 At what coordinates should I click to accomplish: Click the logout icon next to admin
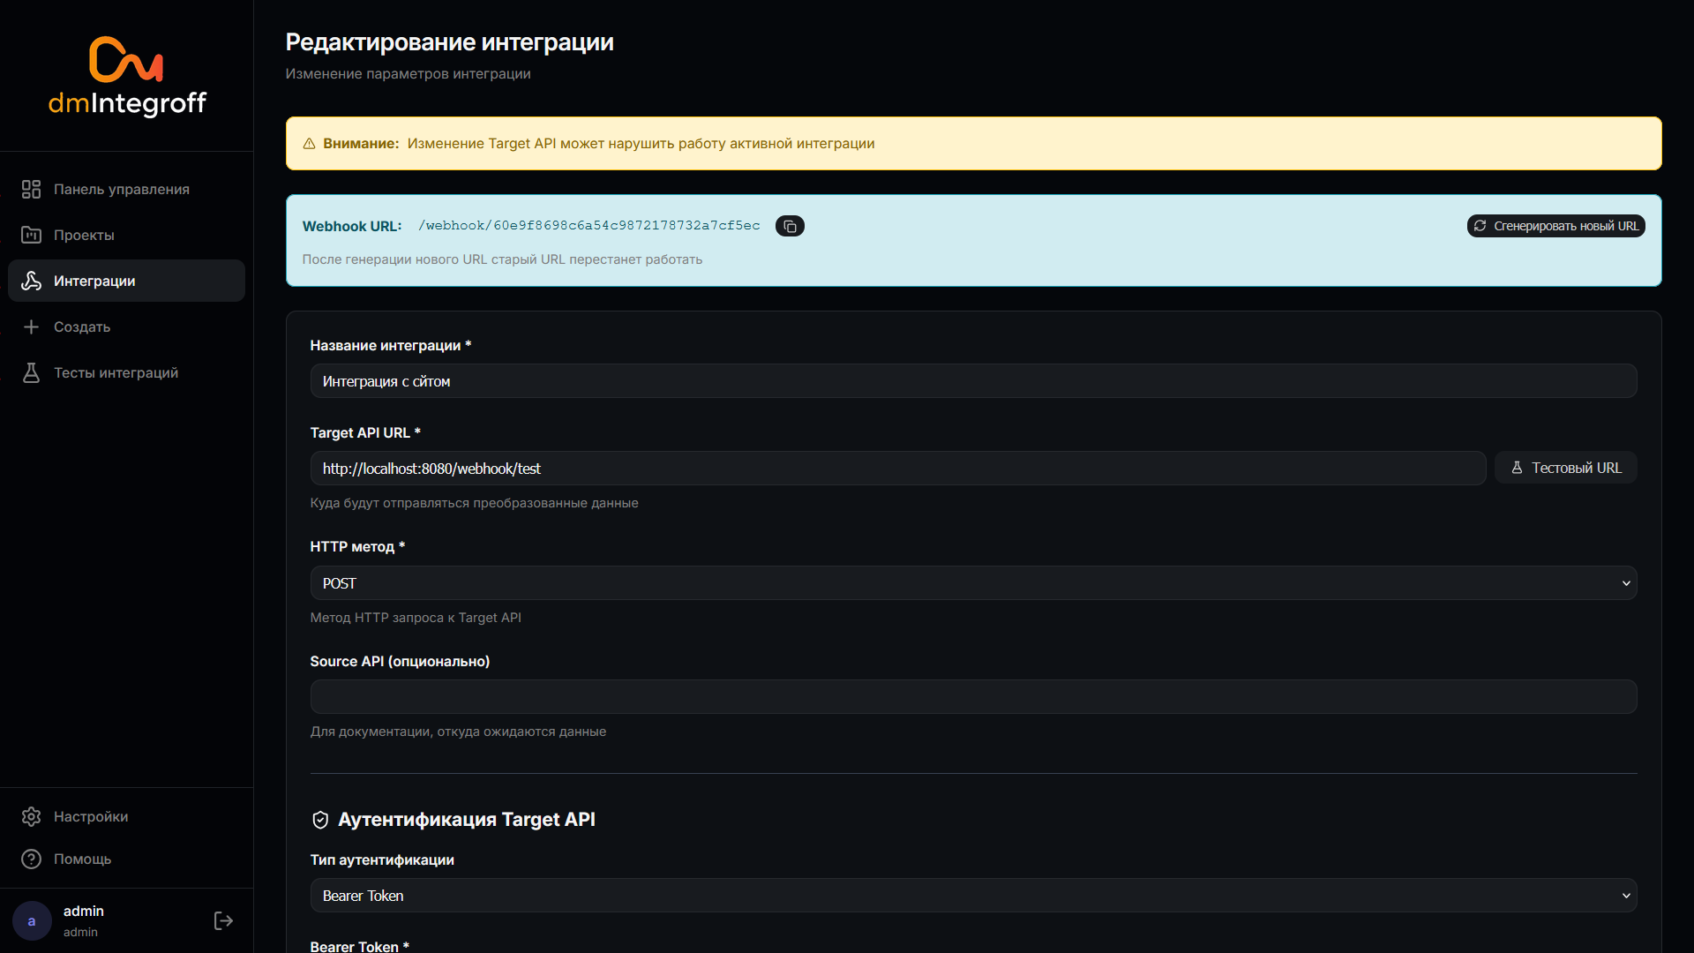pos(223,921)
